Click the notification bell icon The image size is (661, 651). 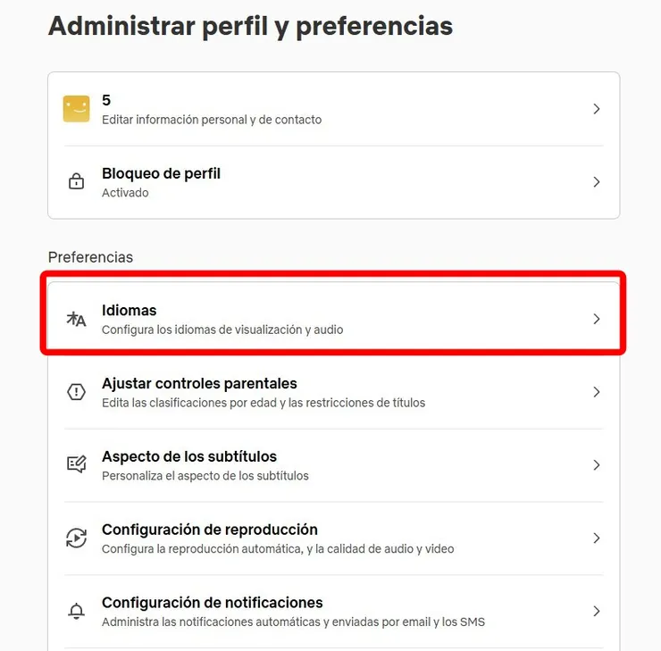76,612
